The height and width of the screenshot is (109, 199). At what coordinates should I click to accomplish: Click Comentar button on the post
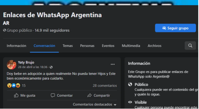pos(62,95)
